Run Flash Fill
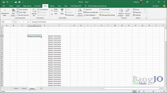This screenshot has width=167, height=93. 87,10
